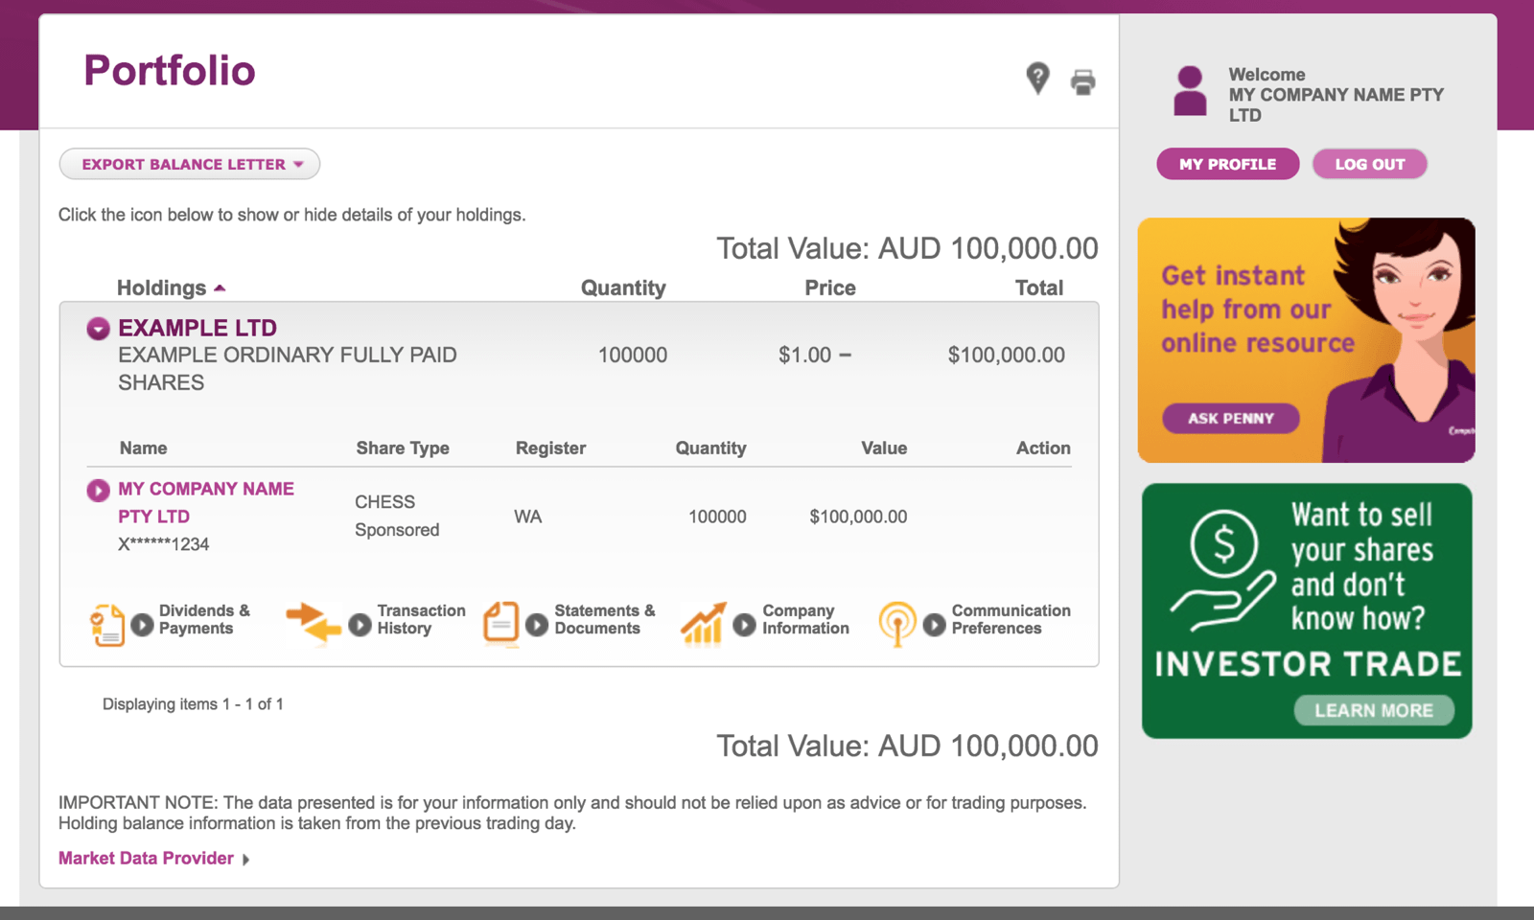Click the Transaction History label

[421, 619]
